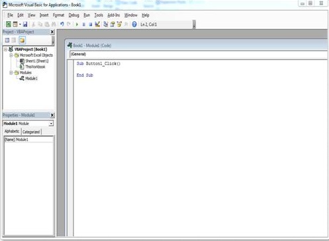Open the Debug menu
The image size is (329, 241).
pyautogui.click(x=73, y=15)
